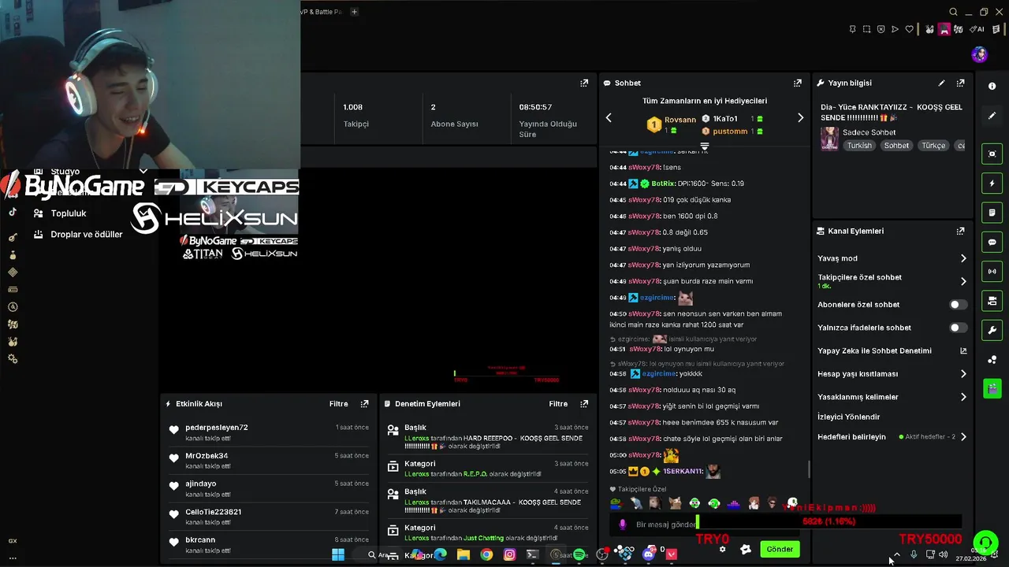Viewport: 1009px width, 567px height.
Task: Click the chat panel scrollbar
Action: click(809, 469)
